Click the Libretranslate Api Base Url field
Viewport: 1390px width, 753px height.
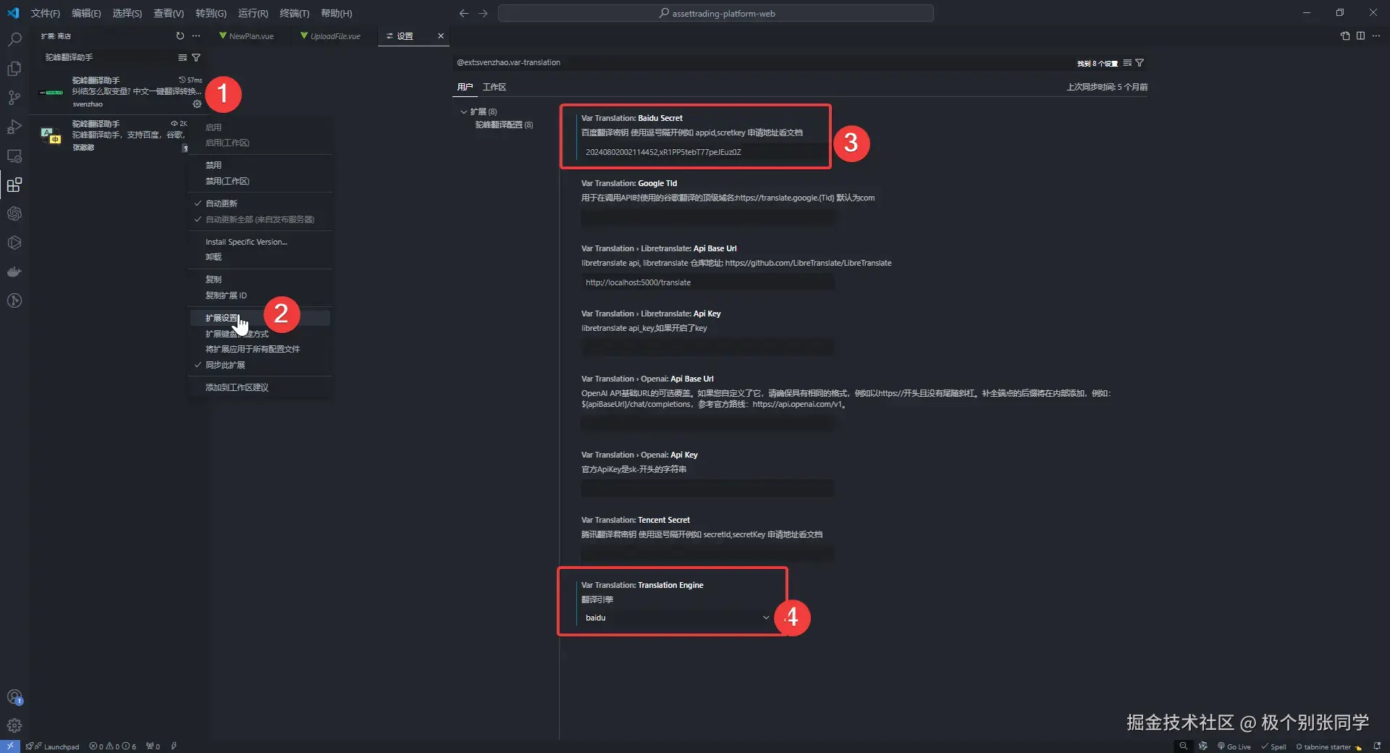[707, 282]
